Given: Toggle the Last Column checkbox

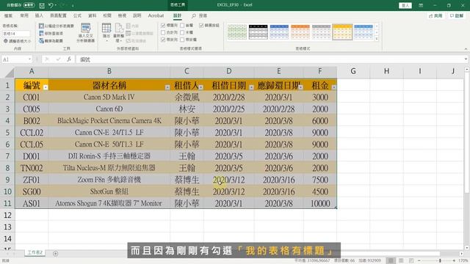Looking at the screenshot, I should coord(182,32).
